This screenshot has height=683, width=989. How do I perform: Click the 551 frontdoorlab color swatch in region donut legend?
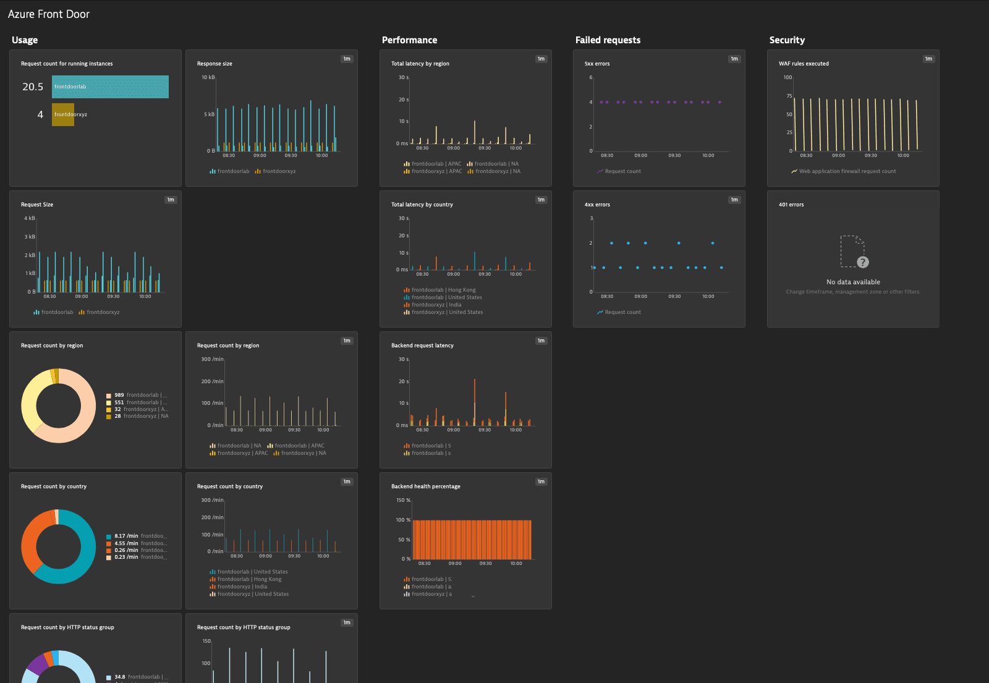point(109,402)
